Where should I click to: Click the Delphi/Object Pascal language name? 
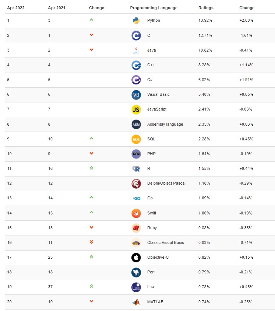(166, 184)
